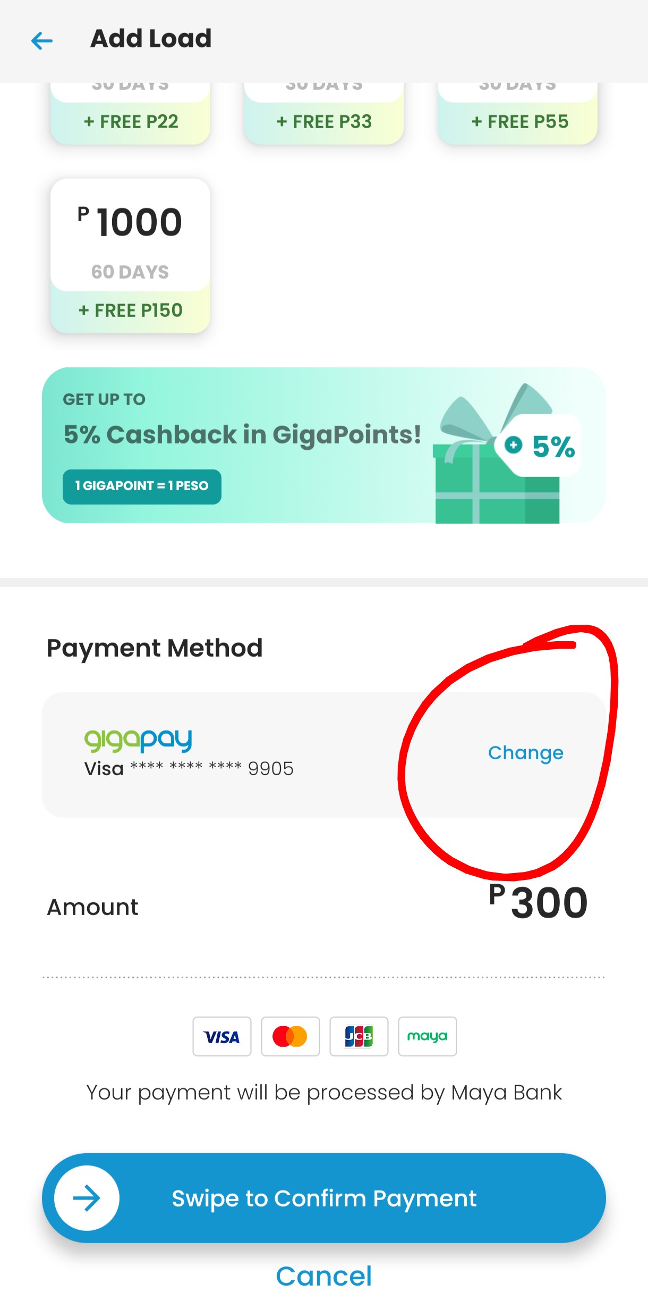The height and width of the screenshot is (1300, 648).
Task: Tap the P300 amount value
Action: 538,903
